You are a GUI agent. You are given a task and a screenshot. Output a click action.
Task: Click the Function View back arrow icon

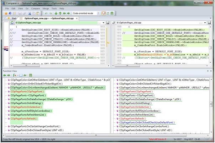[x=5, y=75]
